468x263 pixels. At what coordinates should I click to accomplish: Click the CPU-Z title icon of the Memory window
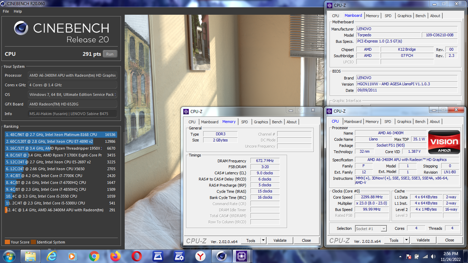186,111
